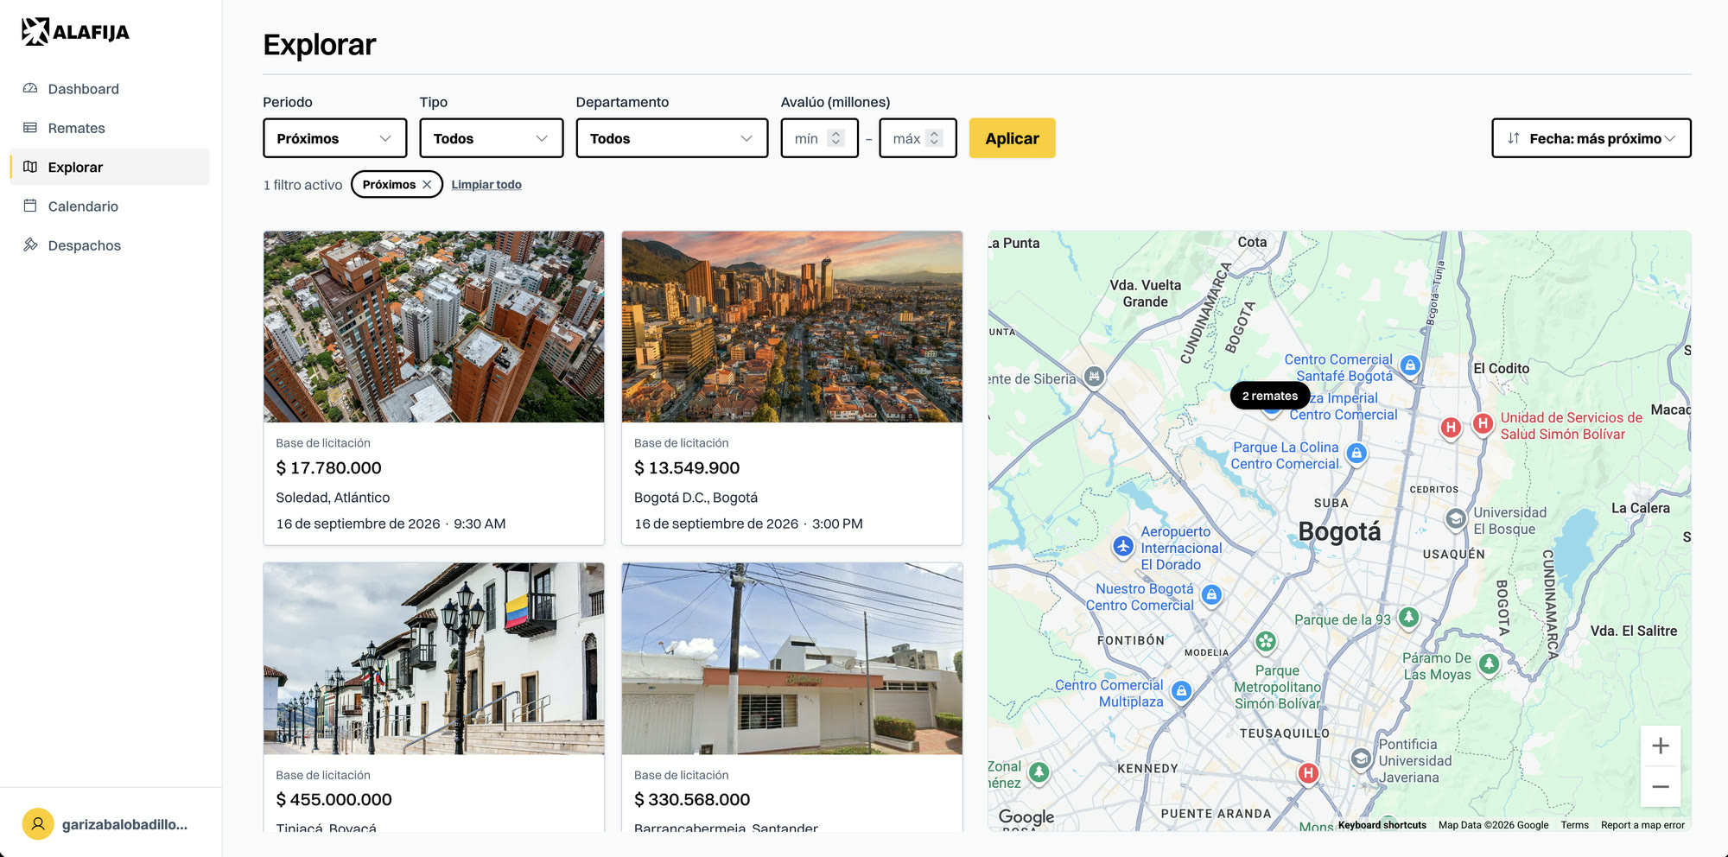Click the 2 remates map marker
The width and height of the screenshot is (1728, 857).
click(1269, 396)
